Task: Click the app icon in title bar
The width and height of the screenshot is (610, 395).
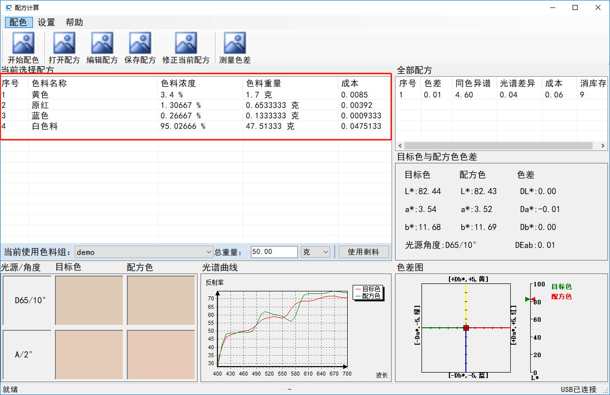Action: click(x=8, y=7)
